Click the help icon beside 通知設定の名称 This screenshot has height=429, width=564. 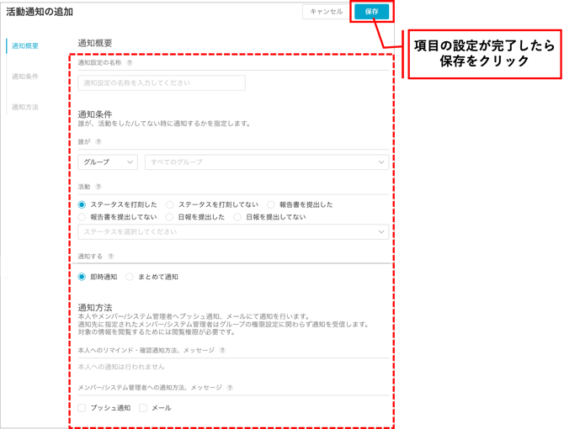130,63
